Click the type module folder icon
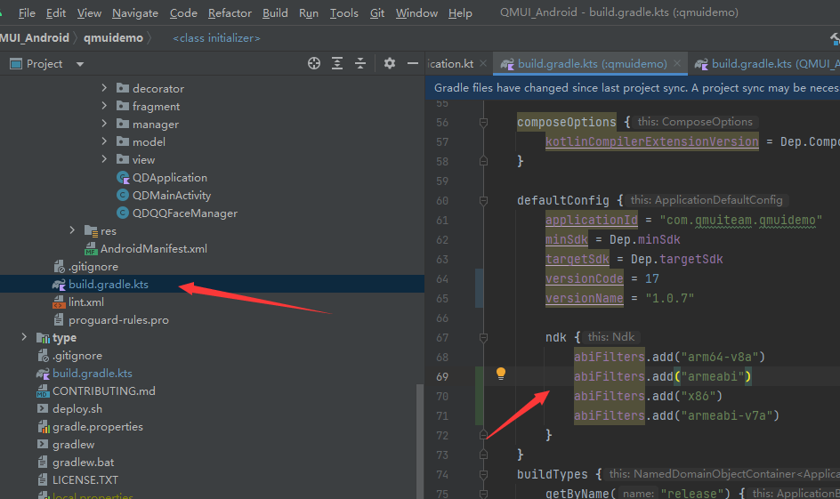Viewport: 840px width, 499px height. click(43, 338)
